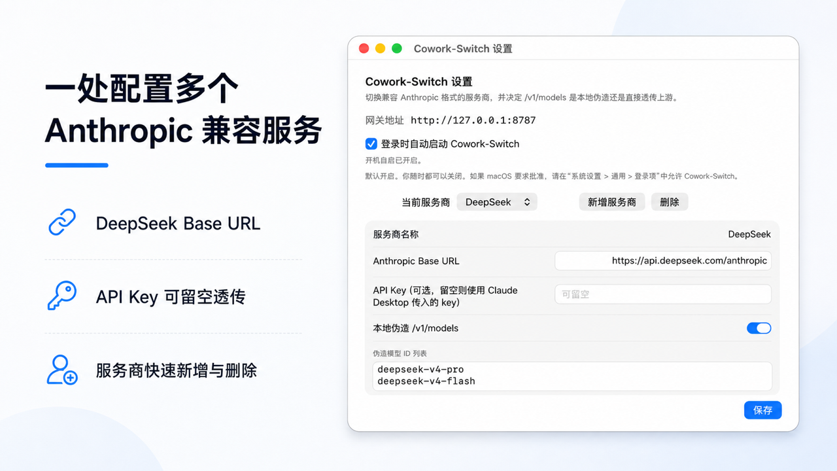Open the 当前服务商 DeepSeek dropdown
Screen dimensions: 837x471
(x=497, y=202)
